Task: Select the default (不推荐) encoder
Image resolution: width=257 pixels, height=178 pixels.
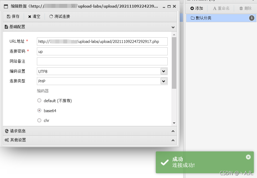Action: pos(39,100)
